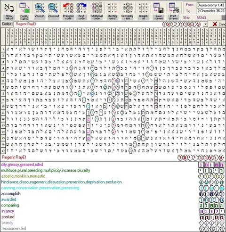The width and height of the screenshot is (226, 232).
Task: Open the Additional code tool
Action: coord(97,8)
